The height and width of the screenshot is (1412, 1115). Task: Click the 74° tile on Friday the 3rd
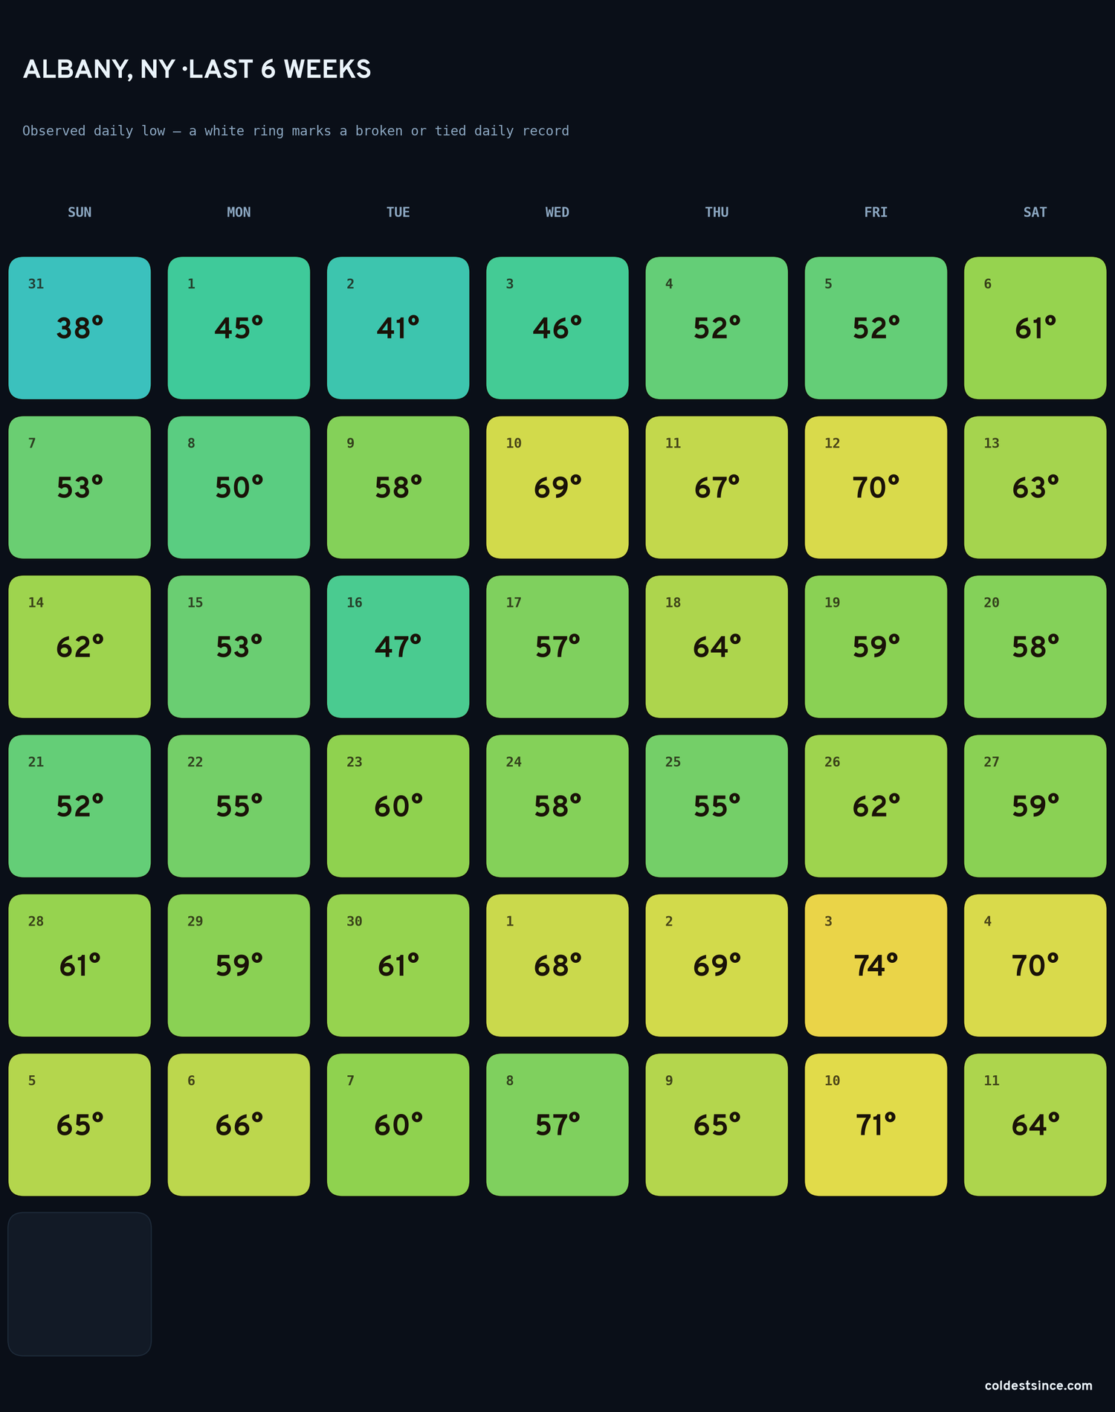click(876, 965)
